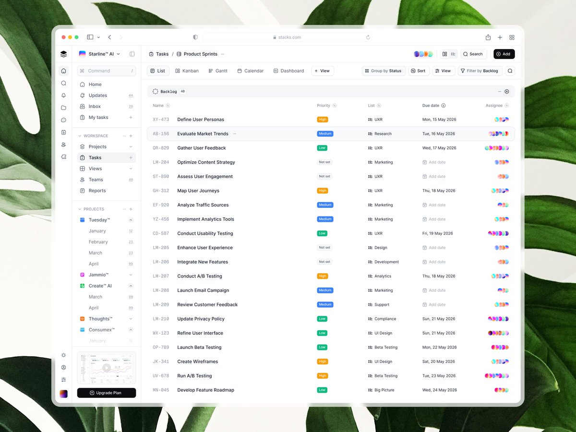
Task: Play the video thumbnail above Upgrade Plan
Action: pyautogui.click(x=107, y=368)
